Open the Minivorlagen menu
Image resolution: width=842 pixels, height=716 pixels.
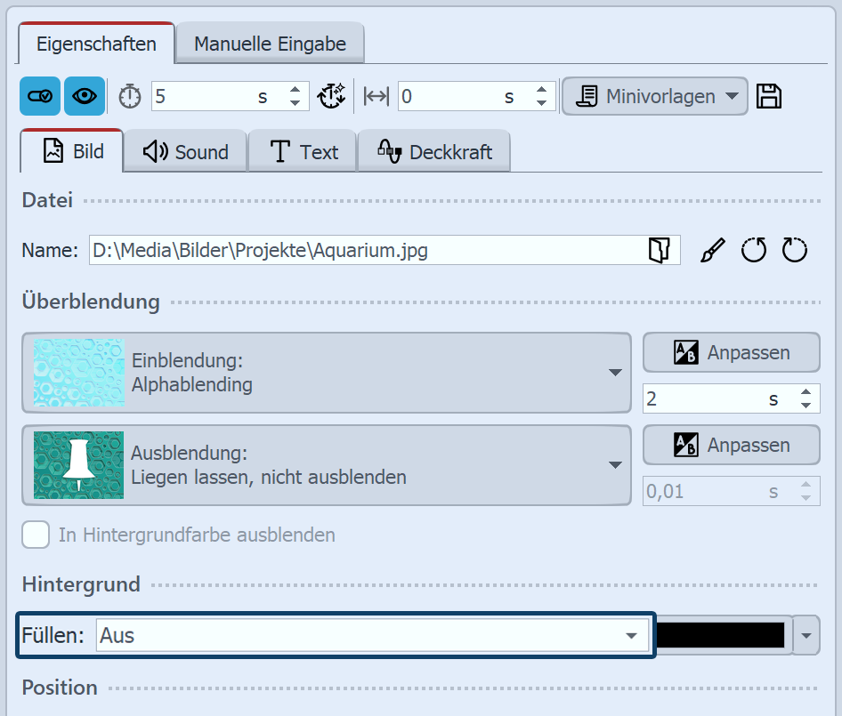[x=654, y=96]
